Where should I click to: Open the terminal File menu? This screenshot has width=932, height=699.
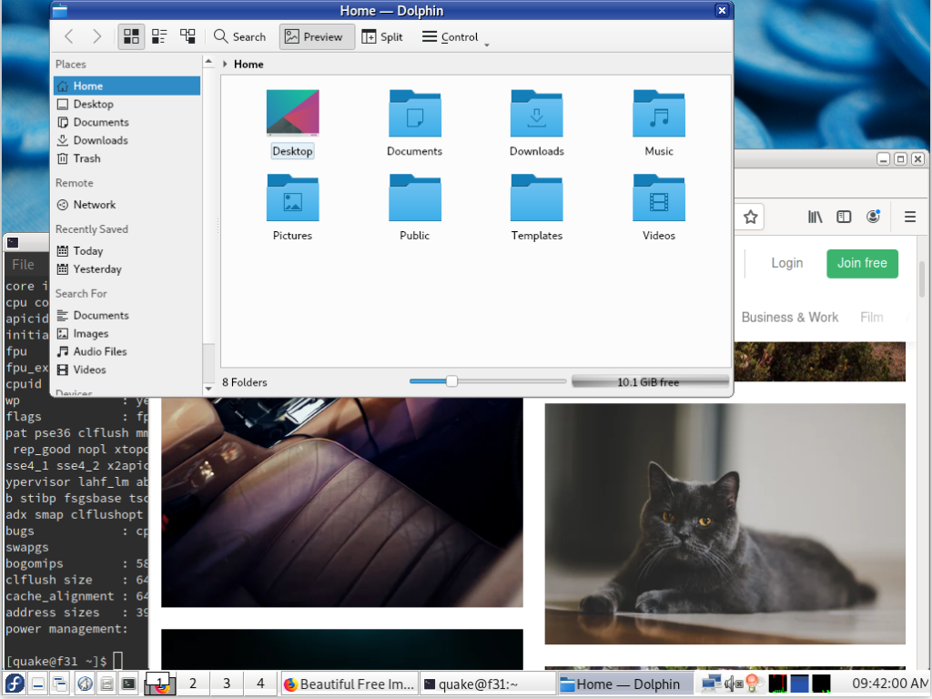(x=23, y=265)
